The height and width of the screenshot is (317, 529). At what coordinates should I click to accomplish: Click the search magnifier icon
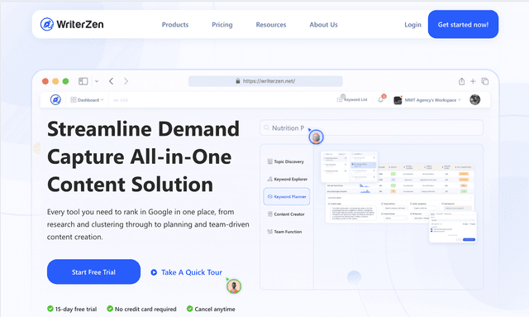[x=266, y=127]
